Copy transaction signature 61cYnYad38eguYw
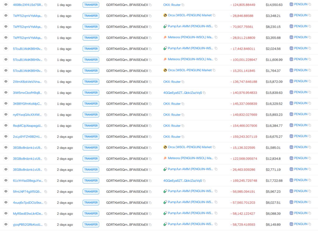The image size is (318, 231). (46, 181)
